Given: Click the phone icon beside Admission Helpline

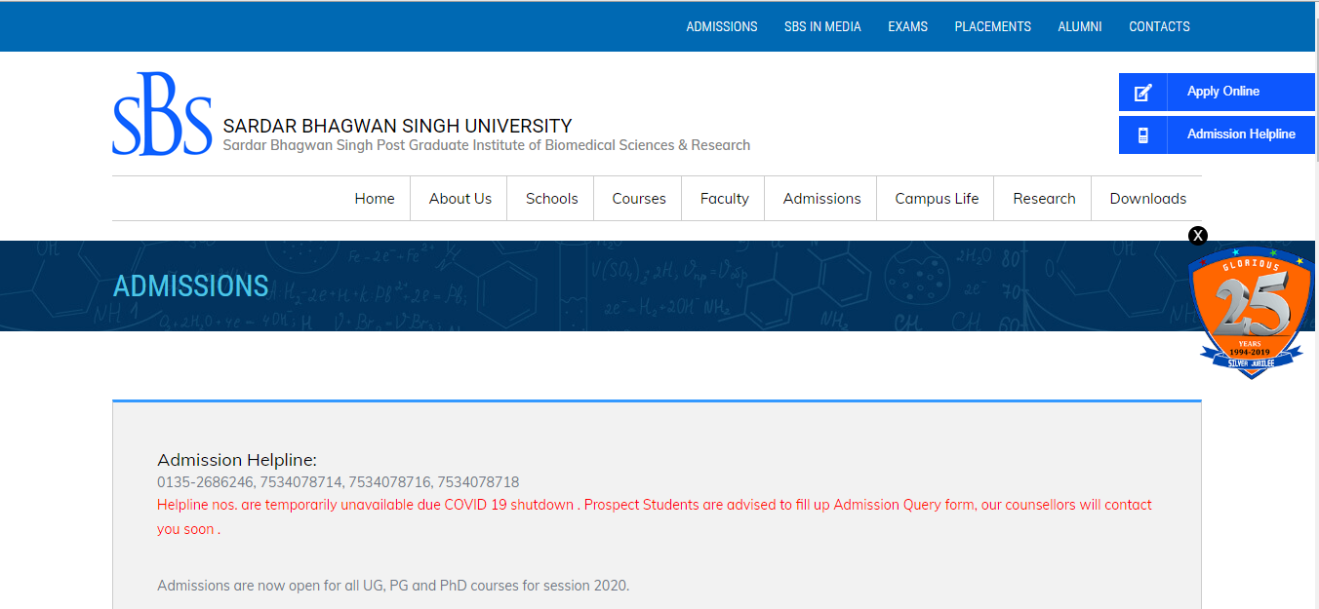Looking at the screenshot, I should pyautogui.click(x=1142, y=134).
